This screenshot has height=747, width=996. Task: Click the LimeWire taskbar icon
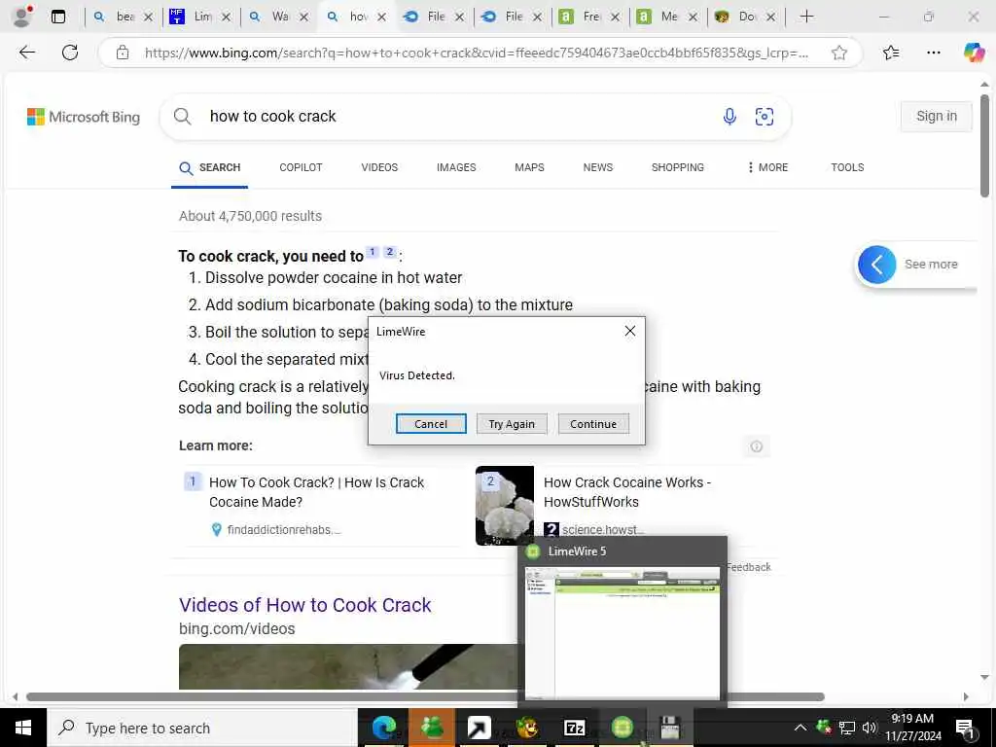pos(622,728)
